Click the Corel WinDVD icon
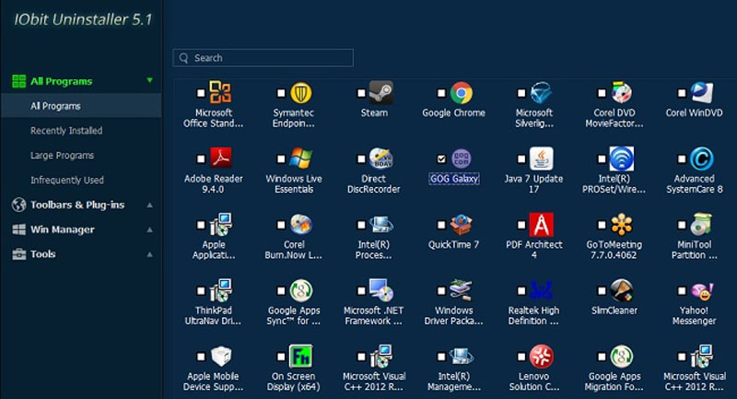 pyautogui.click(x=702, y=92)
